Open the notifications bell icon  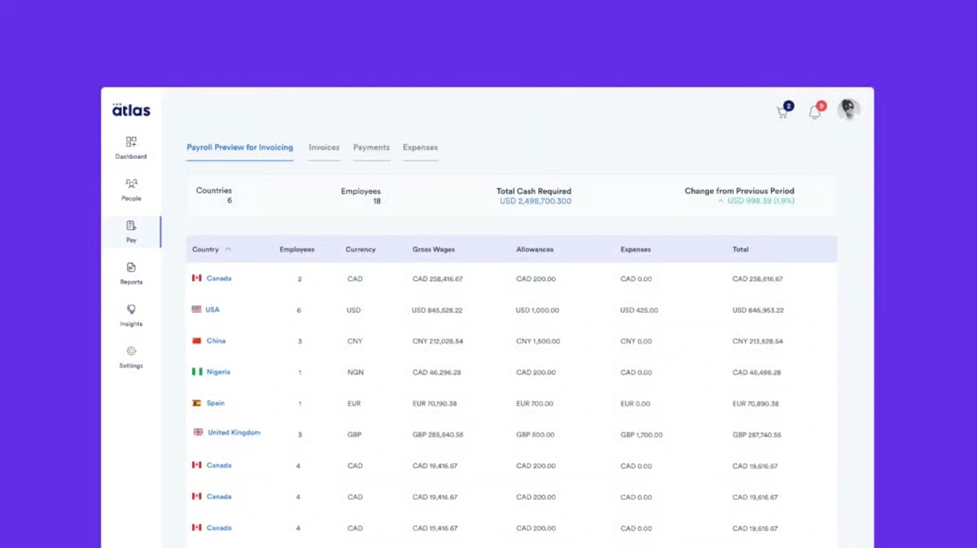814,113
